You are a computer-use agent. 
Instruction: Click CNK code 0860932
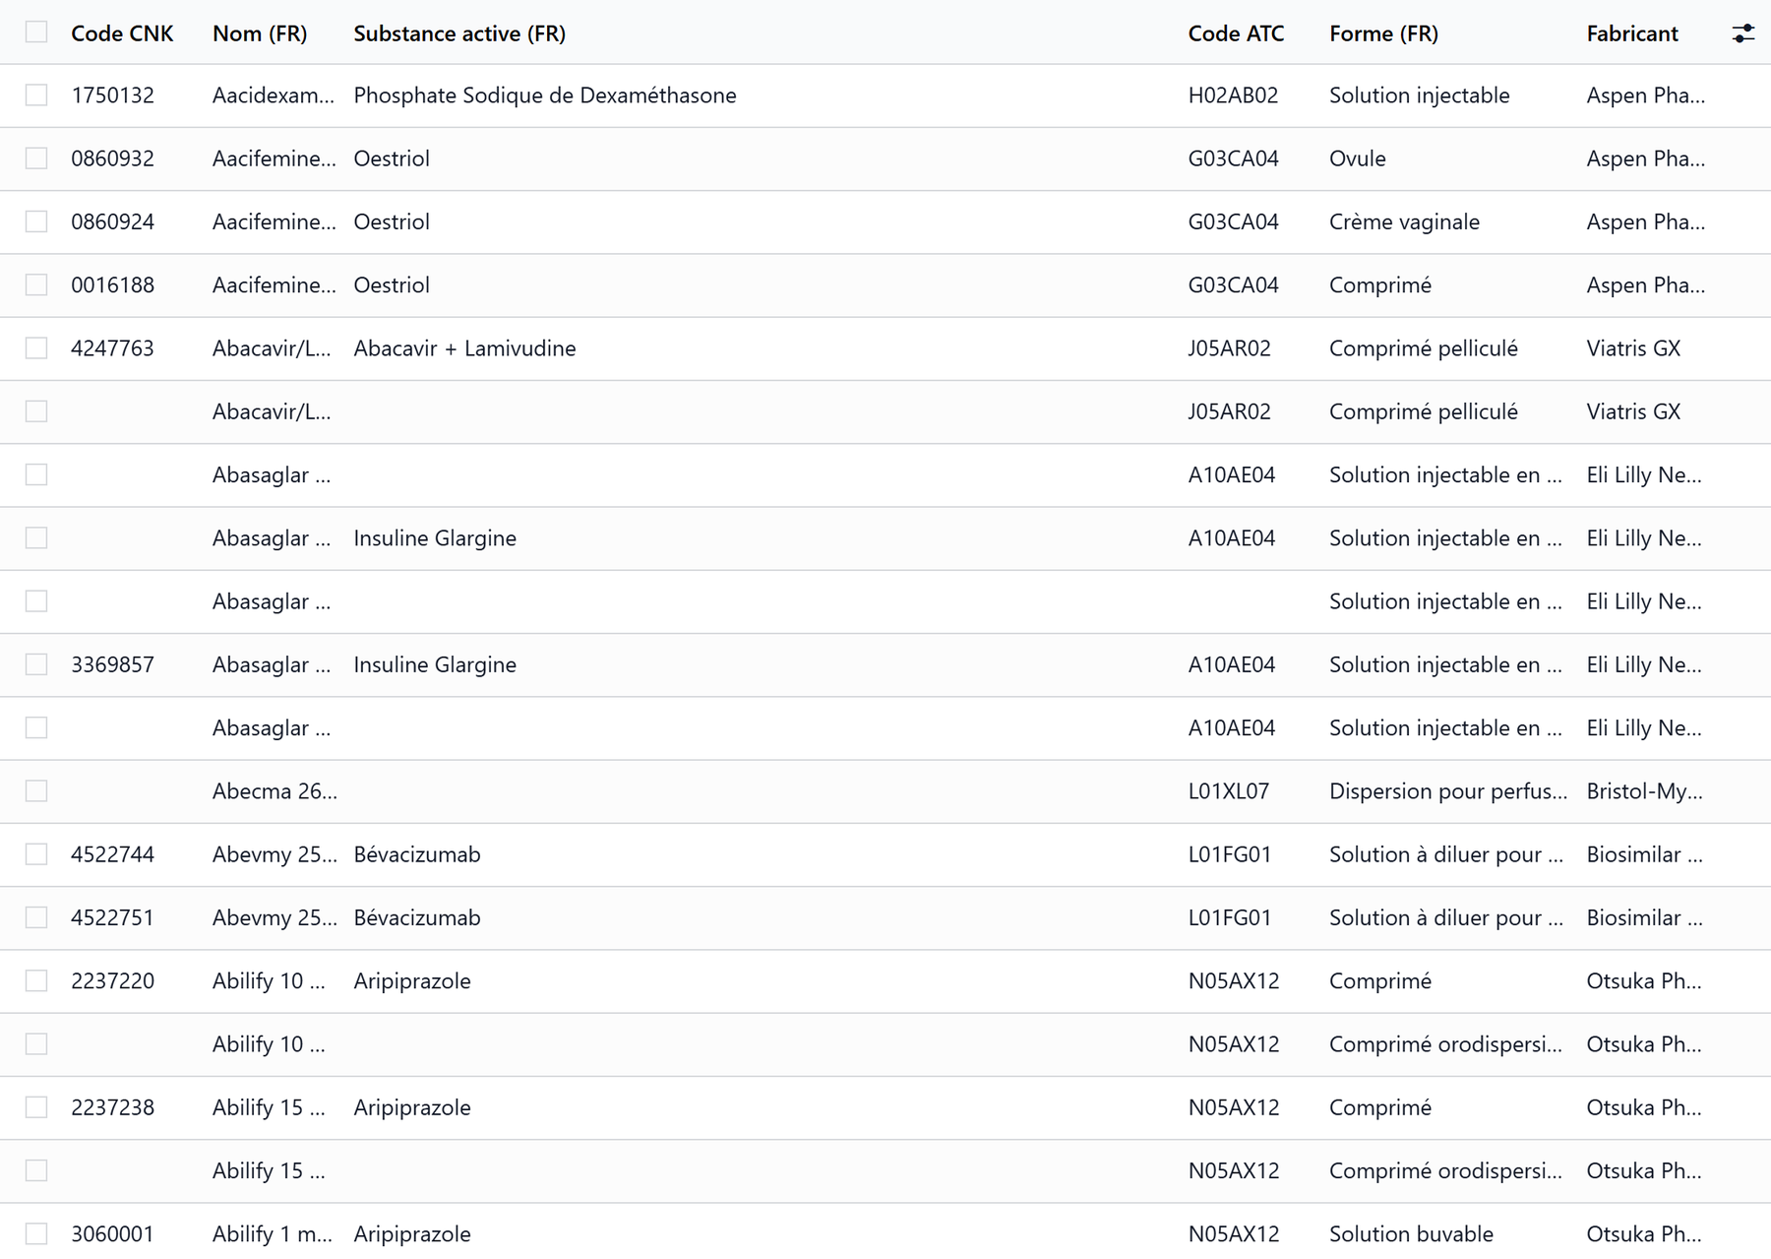pos(112,158)
